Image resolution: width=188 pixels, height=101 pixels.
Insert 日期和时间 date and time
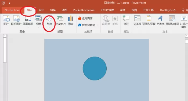pos(172,20)
